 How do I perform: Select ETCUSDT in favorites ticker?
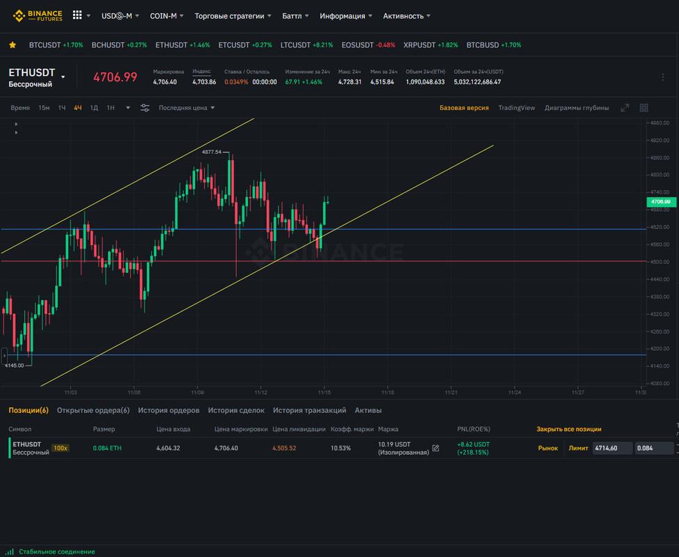245,45
